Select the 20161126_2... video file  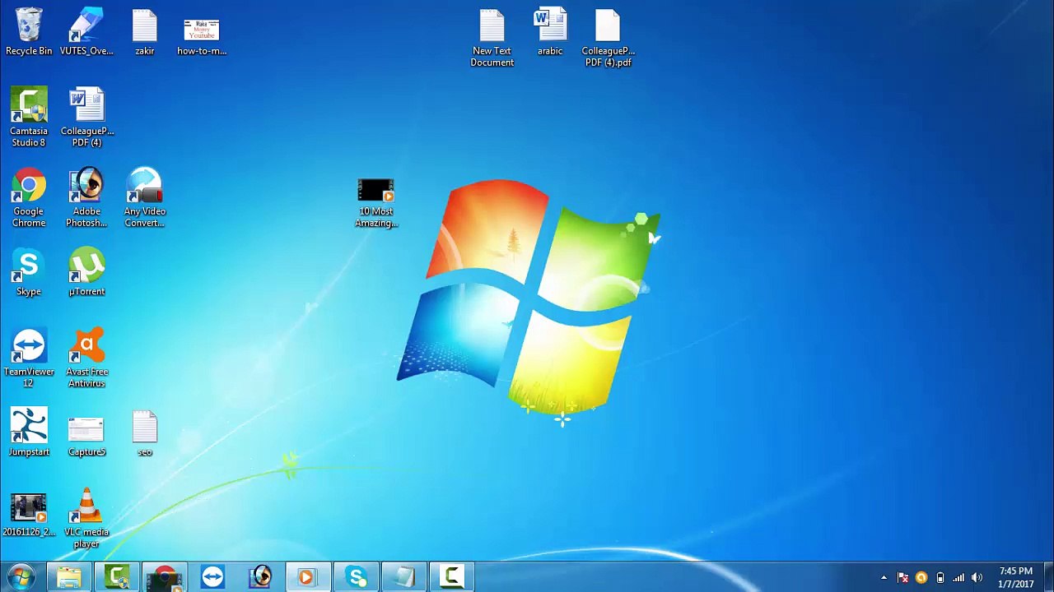coord(29,515)
